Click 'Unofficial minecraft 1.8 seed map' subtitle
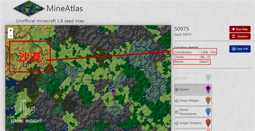255x131 pixels. click(50, 21)
